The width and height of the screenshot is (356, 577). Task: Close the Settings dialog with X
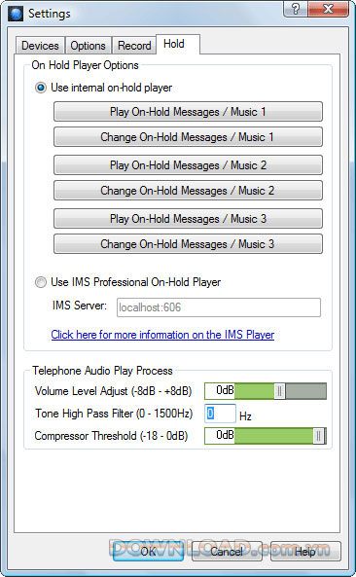tap(328, 9)
